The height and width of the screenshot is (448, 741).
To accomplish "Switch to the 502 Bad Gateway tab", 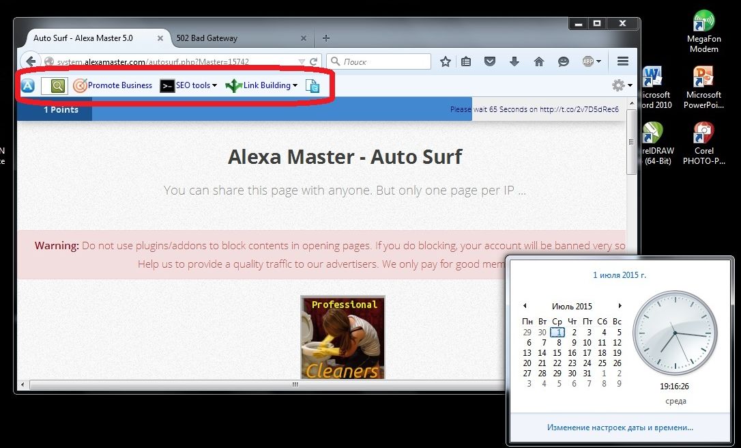I will 235,38.
